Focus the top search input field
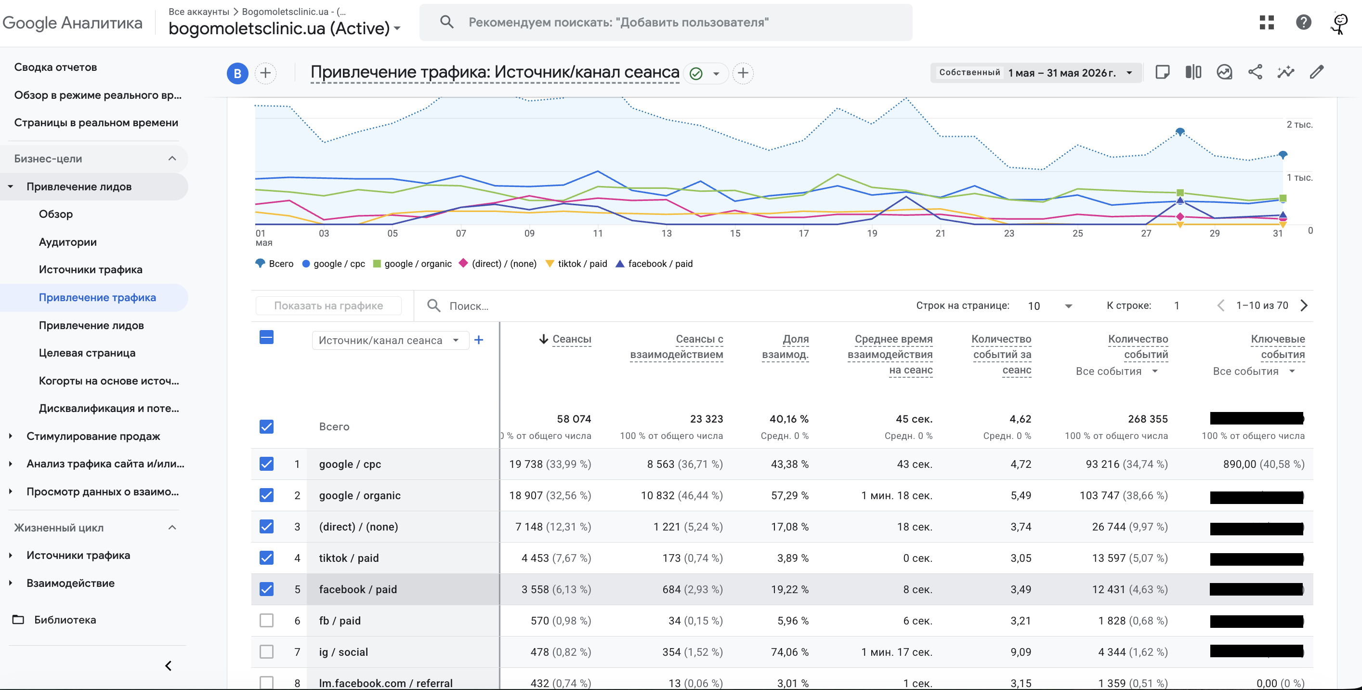 [x=666, y=22]
